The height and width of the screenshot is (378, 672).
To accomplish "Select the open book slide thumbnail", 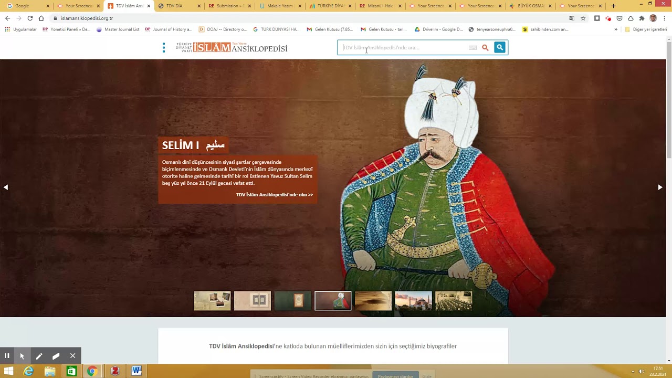I will pyautogui.click(x=253, y=301).
